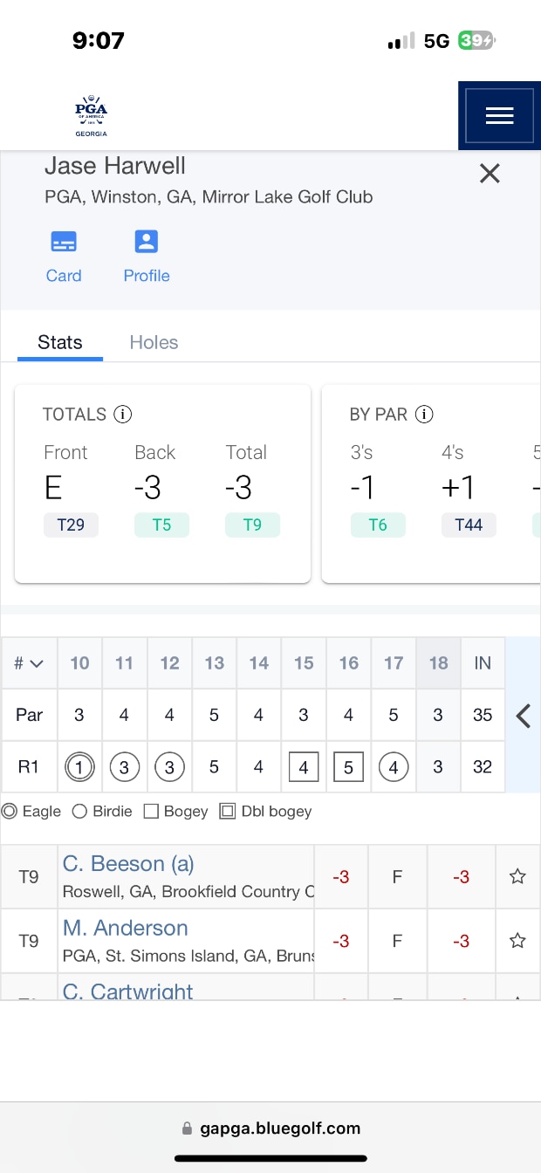This screenshot has height=1173, width=541.
Task: Open the hamburger menu
Action: click(499, 116)
